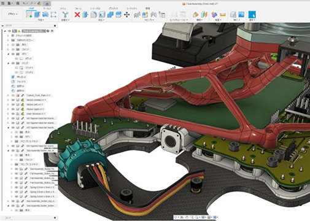The width and height of the screenshot is (310, 221).
Task: Select the Offset Plane construct tool
Action: 196,15
